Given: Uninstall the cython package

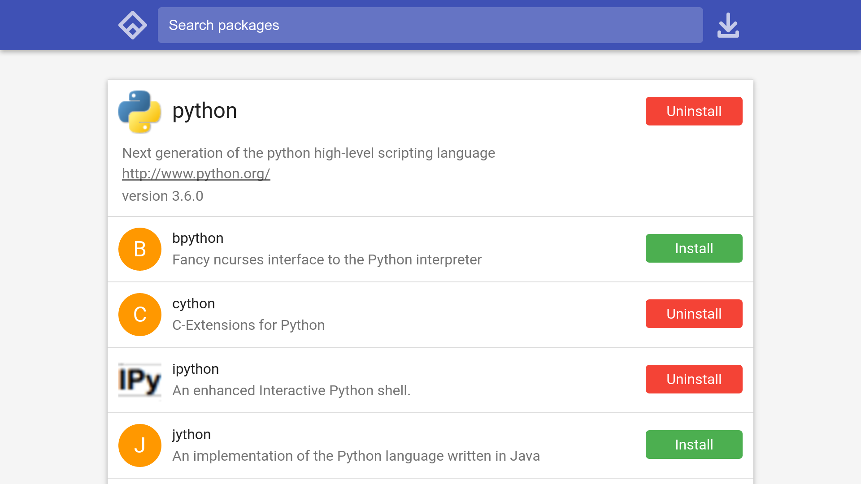Looking at the screenshot, I should point(694,314).
